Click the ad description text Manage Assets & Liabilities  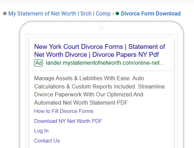pos(99,91)
